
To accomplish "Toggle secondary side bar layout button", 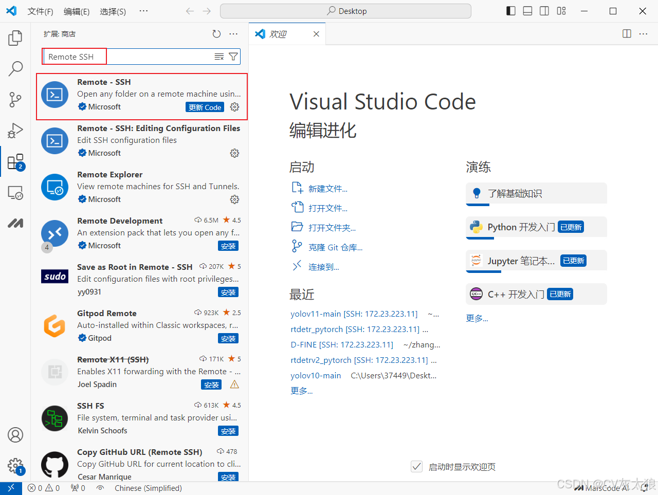I will point(544,11).
